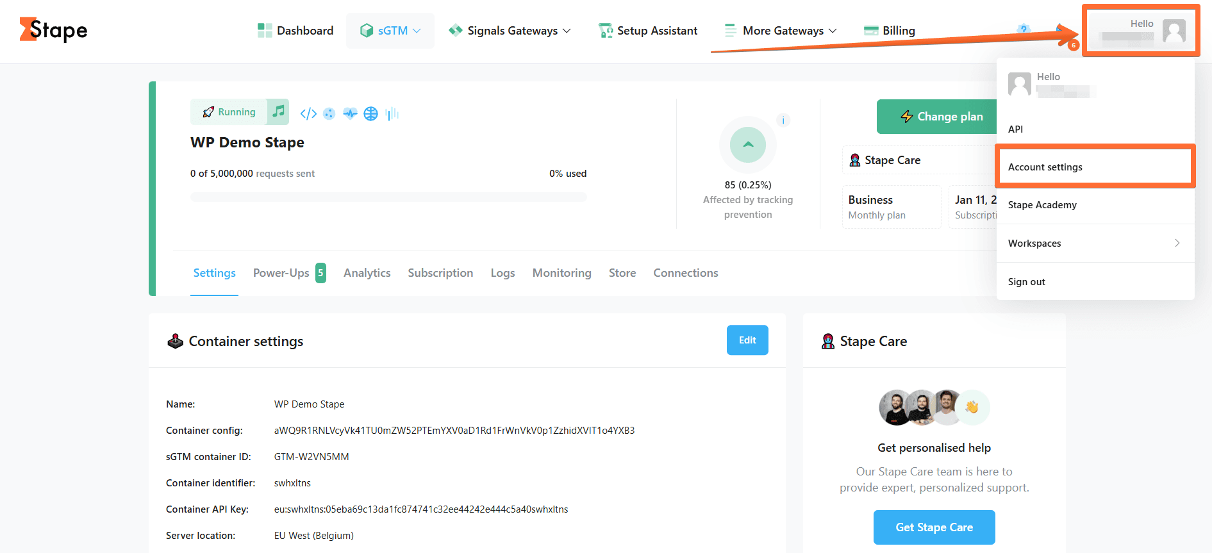1212x553 pixels.
Task: Click the EU West (Belgium) server location
Action: pos(314,536)
